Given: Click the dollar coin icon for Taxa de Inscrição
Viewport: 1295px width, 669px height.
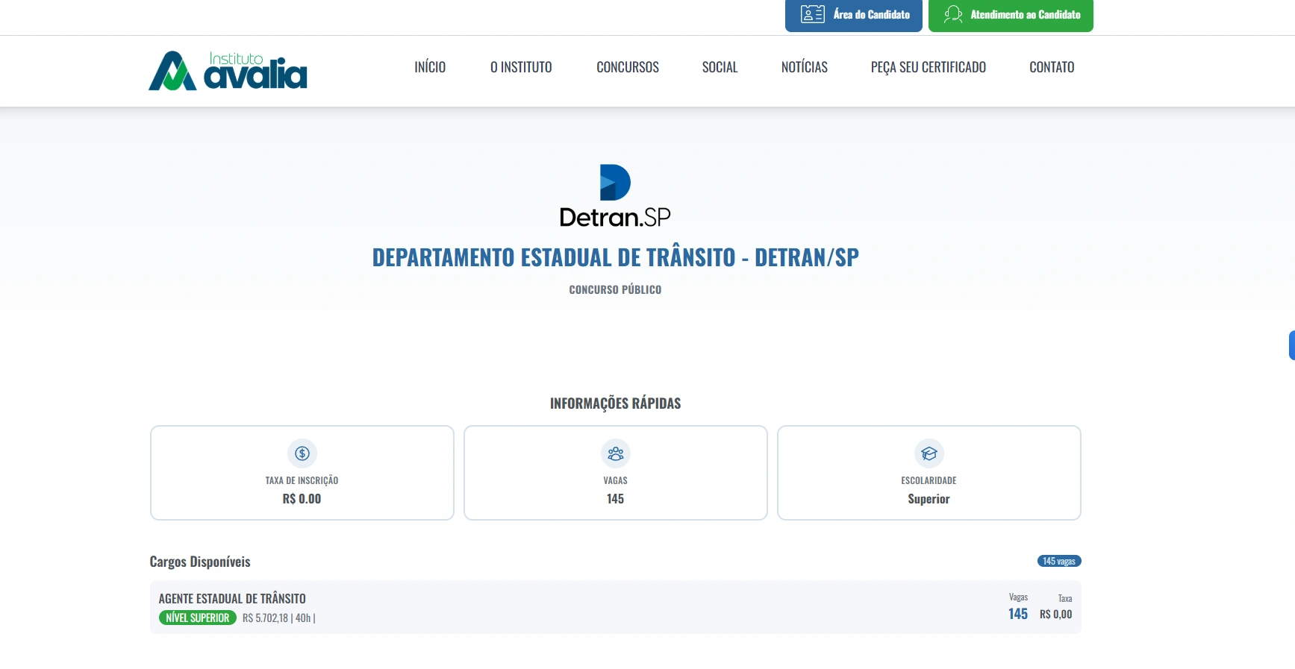Looking at the screenshot, I should tap(302, 453).
